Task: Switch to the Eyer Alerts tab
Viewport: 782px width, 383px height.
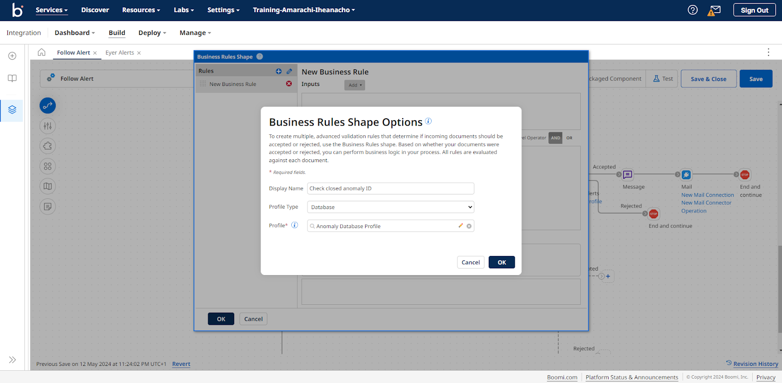Action: click(x=120, y=53)
